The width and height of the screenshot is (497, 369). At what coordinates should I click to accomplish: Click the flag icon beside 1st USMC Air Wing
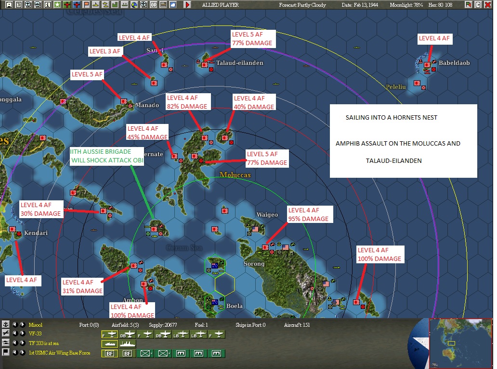pyautogui.click(x=6, y=352)
